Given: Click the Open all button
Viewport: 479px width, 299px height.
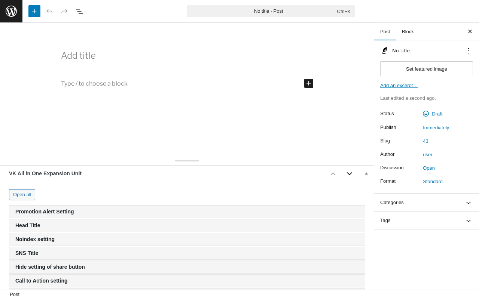Looking at the screenshot, I should point(22,195).
